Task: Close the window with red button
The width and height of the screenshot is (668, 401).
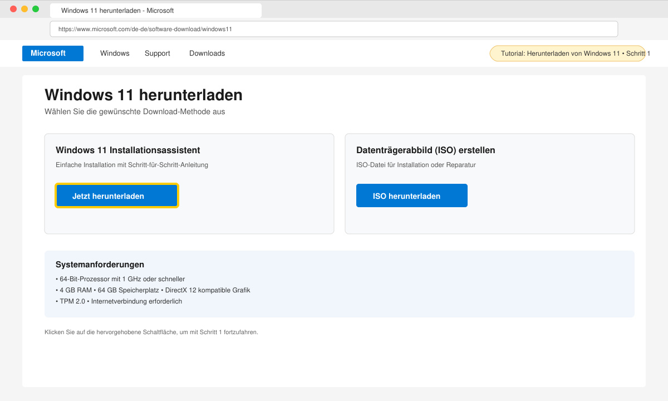Action: click(x=13, y=9)
